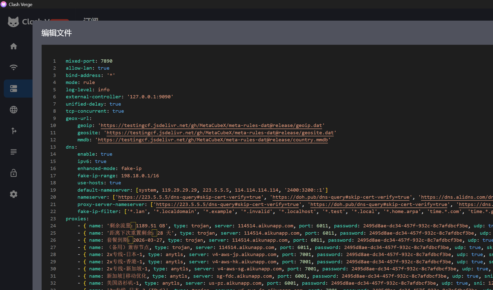493x290 pixels.
Task: Click the external-controller '127.0.0.1:9090' value
Action: (x=150, y=97)
